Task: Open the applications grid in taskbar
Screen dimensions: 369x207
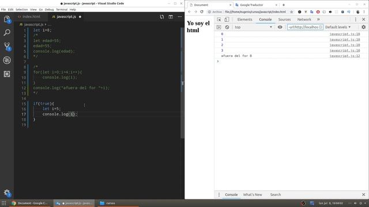Action: 4,203
